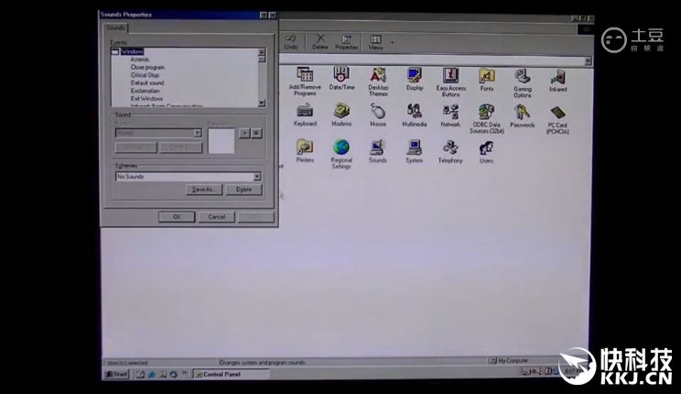Open the Mouse settings icon
Screen dimensions: 681x394
tap(377, 113)
